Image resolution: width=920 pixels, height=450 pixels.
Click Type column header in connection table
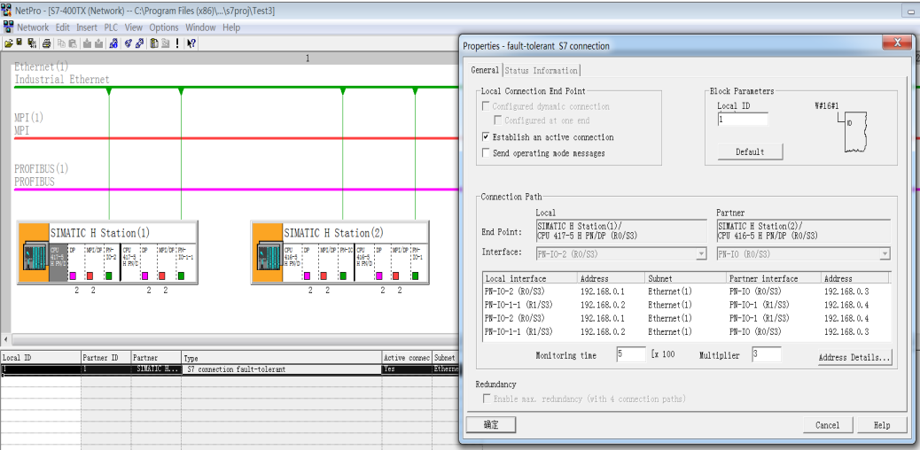tap(282, 357)
